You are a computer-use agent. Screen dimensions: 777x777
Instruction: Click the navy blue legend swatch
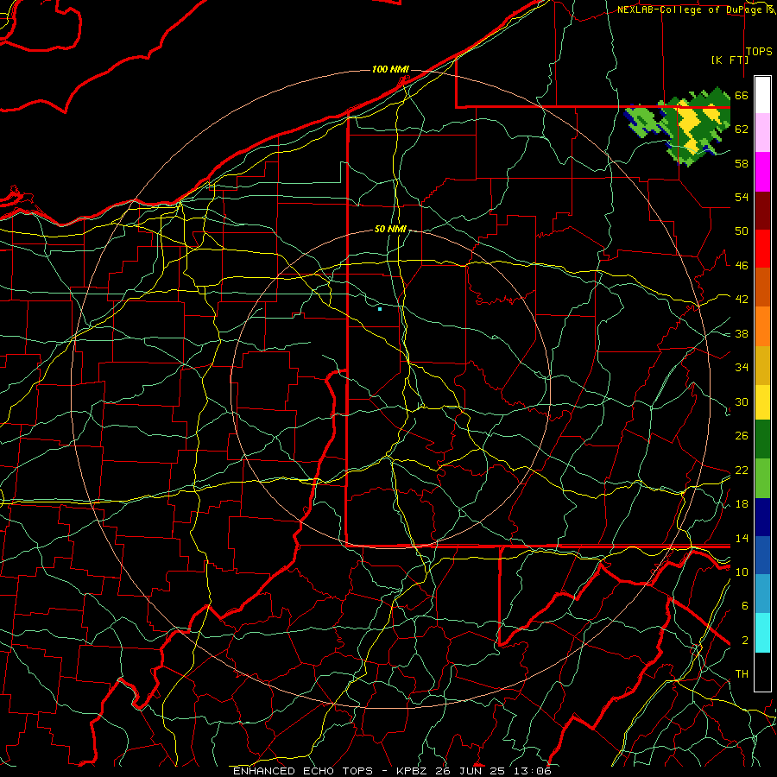pos(762,517)
